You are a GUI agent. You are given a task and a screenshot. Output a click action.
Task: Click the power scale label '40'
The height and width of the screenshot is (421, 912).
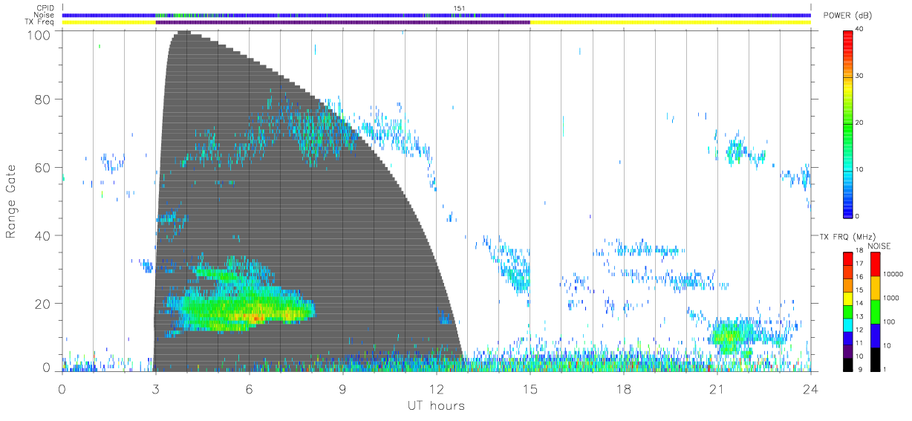[860, 30]
